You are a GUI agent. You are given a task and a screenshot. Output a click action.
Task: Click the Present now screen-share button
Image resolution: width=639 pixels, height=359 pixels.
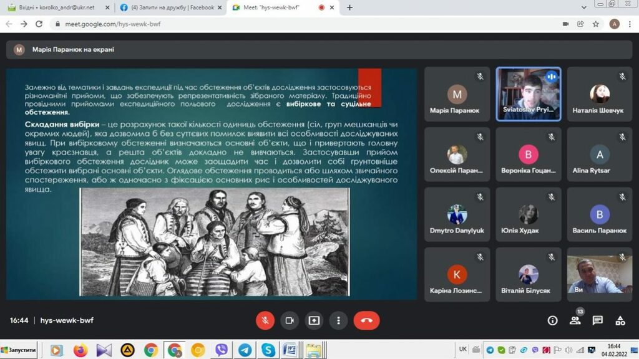(x=314, y=320)
